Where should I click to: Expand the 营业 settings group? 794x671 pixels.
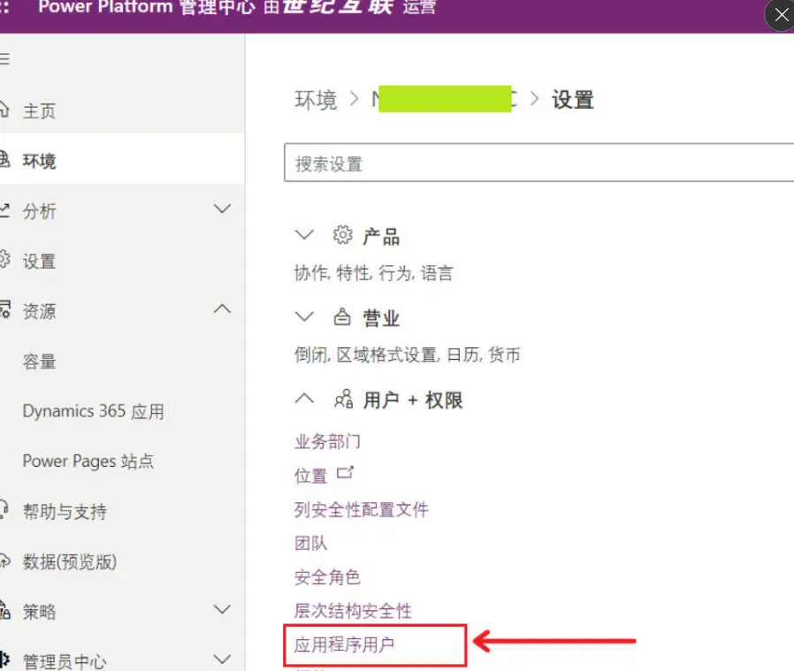304,316
